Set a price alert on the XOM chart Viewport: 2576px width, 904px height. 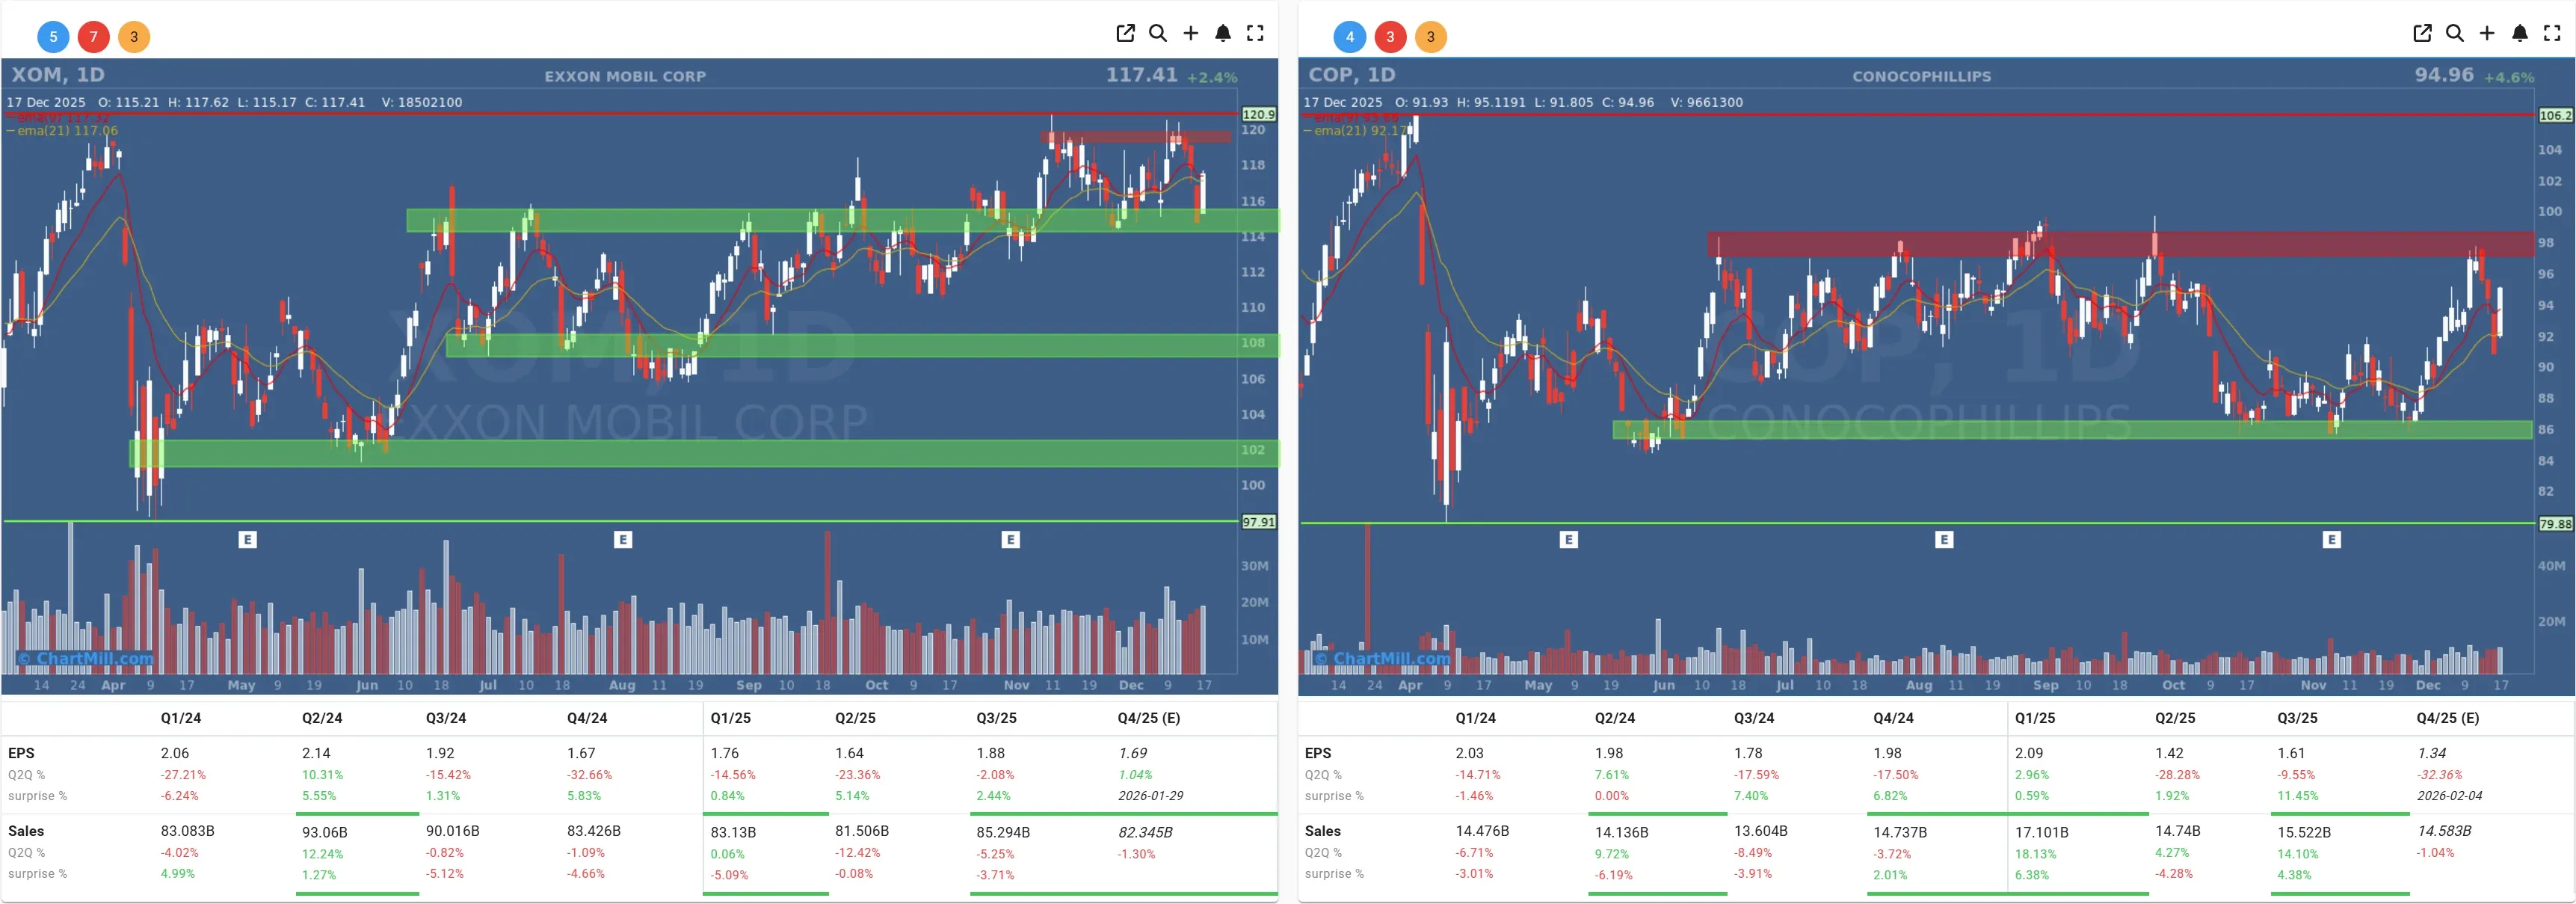[1223, 33]
